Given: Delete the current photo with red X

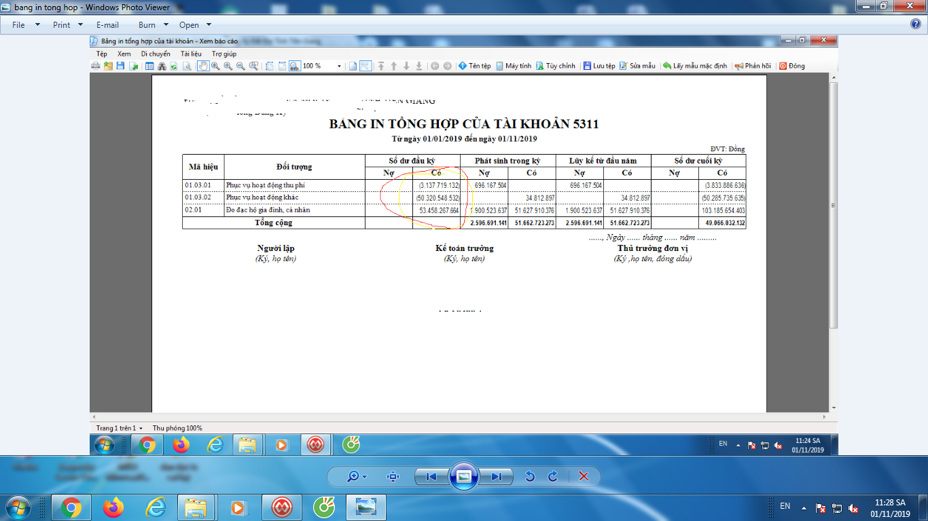Looking at the screenshot, I should (583, 476).
